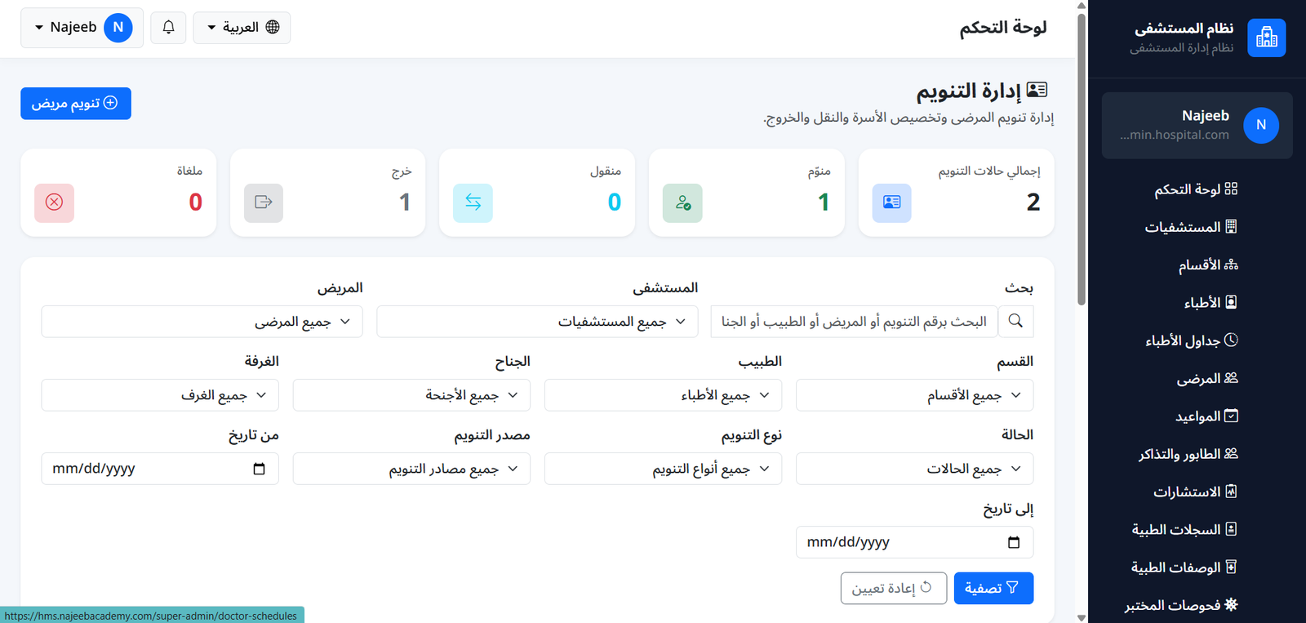Click the تصفية filter button
This screenshot has height=623, width=1306.
point(993,588)
